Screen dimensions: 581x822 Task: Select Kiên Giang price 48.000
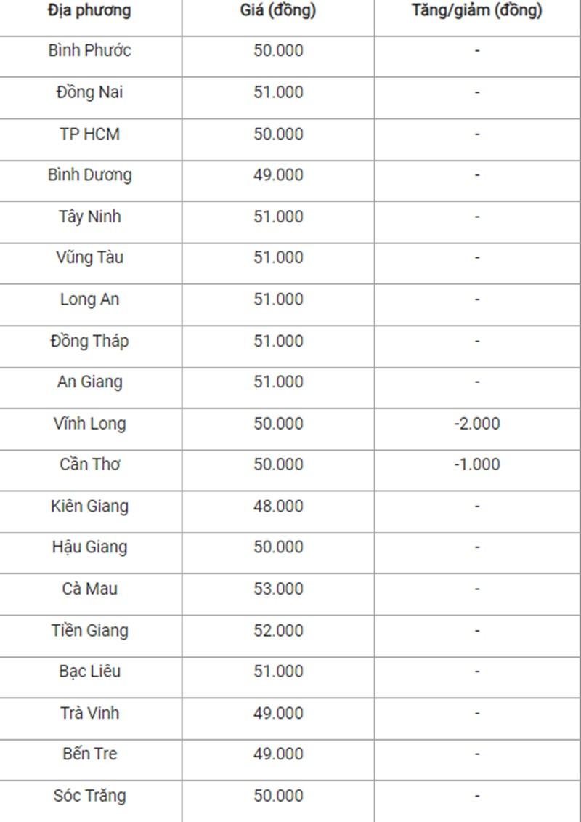click(278, 507)
